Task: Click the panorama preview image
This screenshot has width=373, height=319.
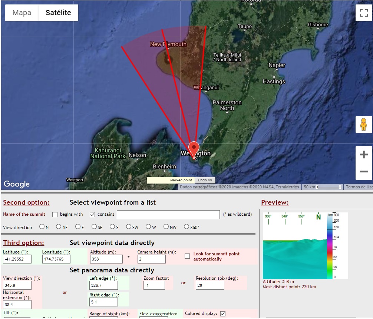Action: click(295, 246)
